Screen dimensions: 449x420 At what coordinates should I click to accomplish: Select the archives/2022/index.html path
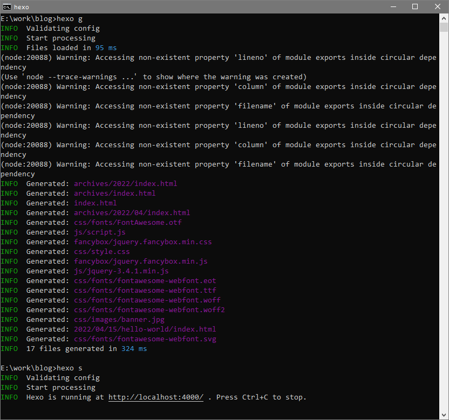pyautogui.click(x=125, y=184)
